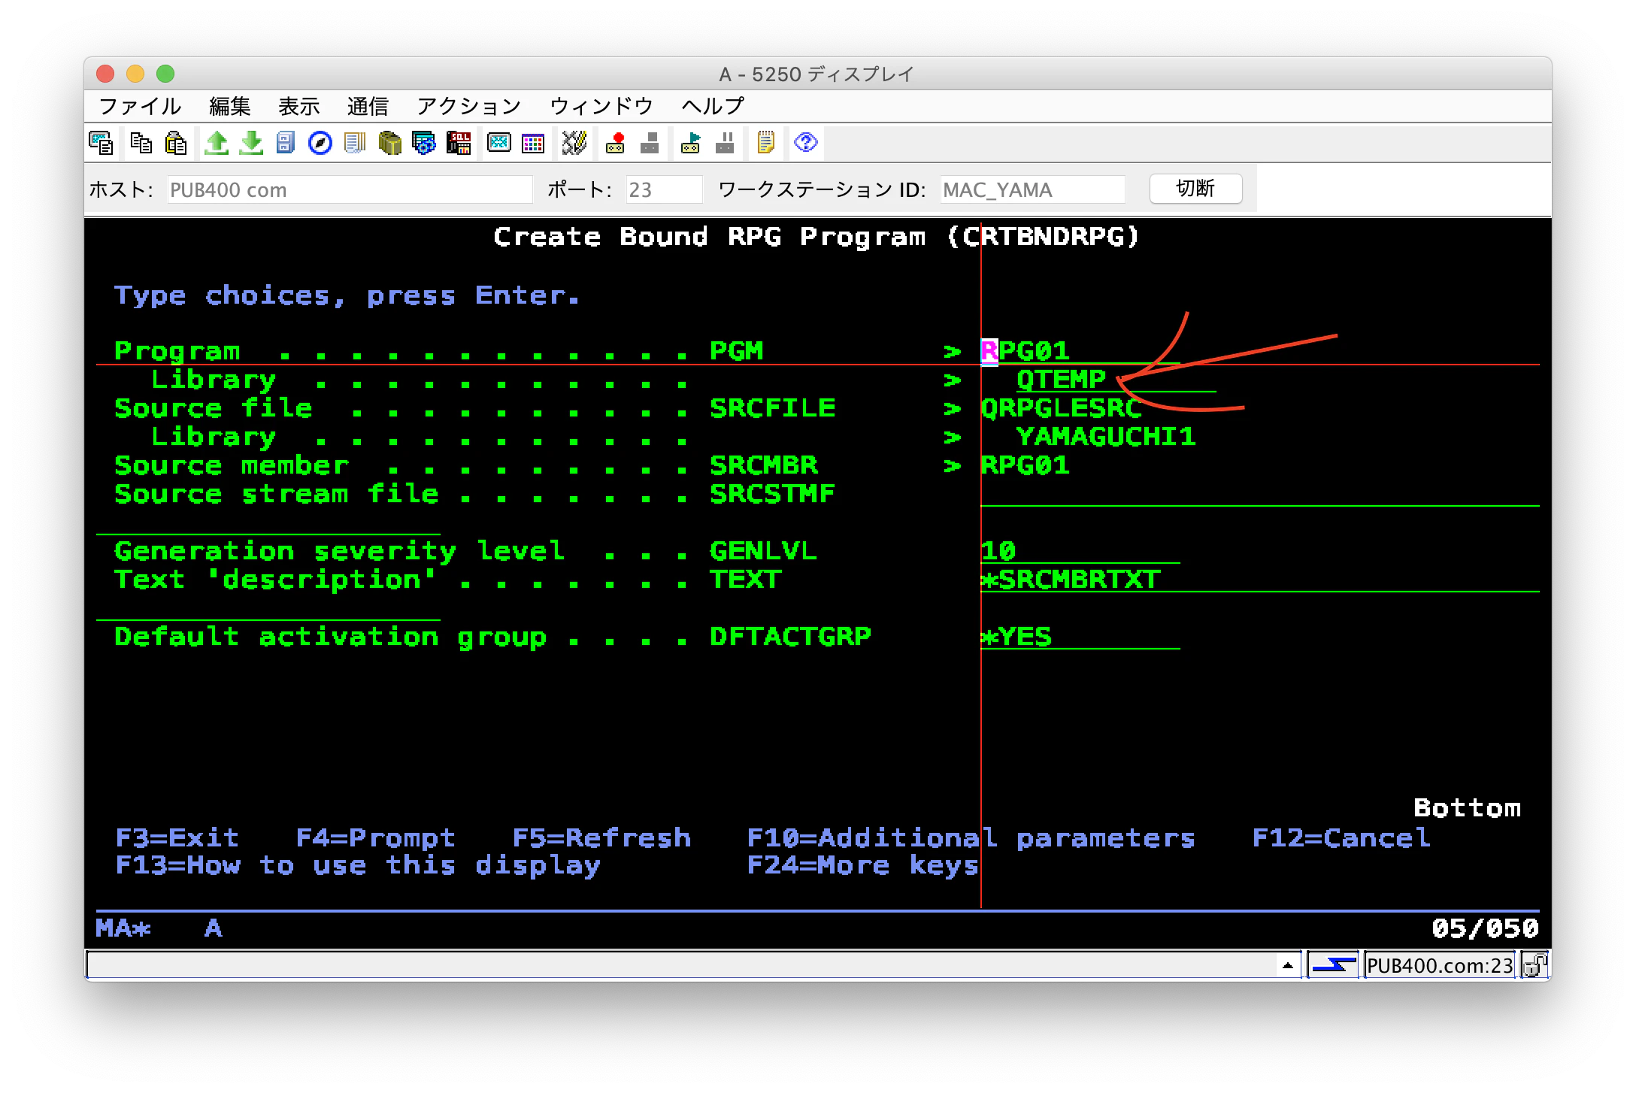Click the green play macro icon
This screenshot has height=1093, width=1636.
690,143
